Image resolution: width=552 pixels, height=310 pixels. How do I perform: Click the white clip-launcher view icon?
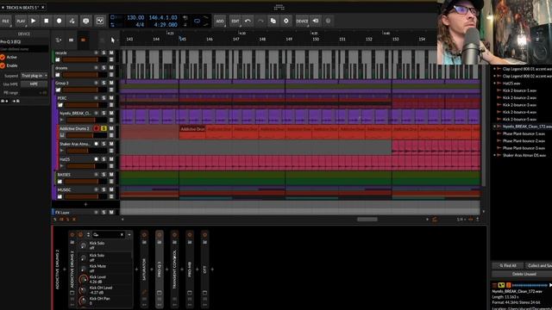(71, 40)
